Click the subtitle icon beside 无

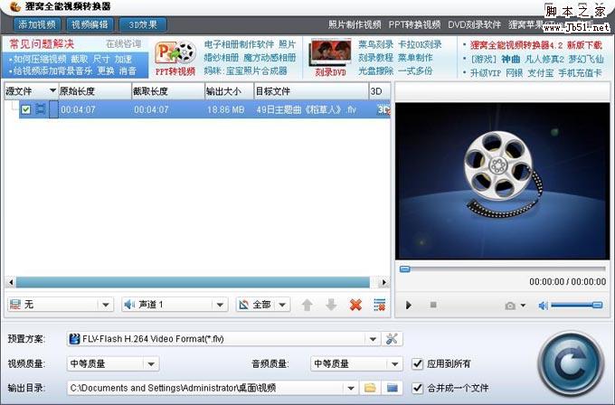[14, 305]
